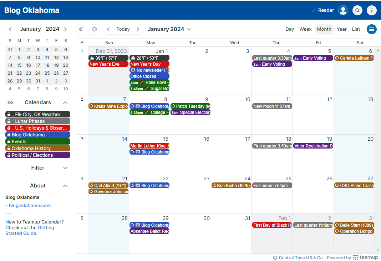Viewport: 381px width, 261px height.
Task: Go to previous month in main toolbar
Action: coord(108,29)
